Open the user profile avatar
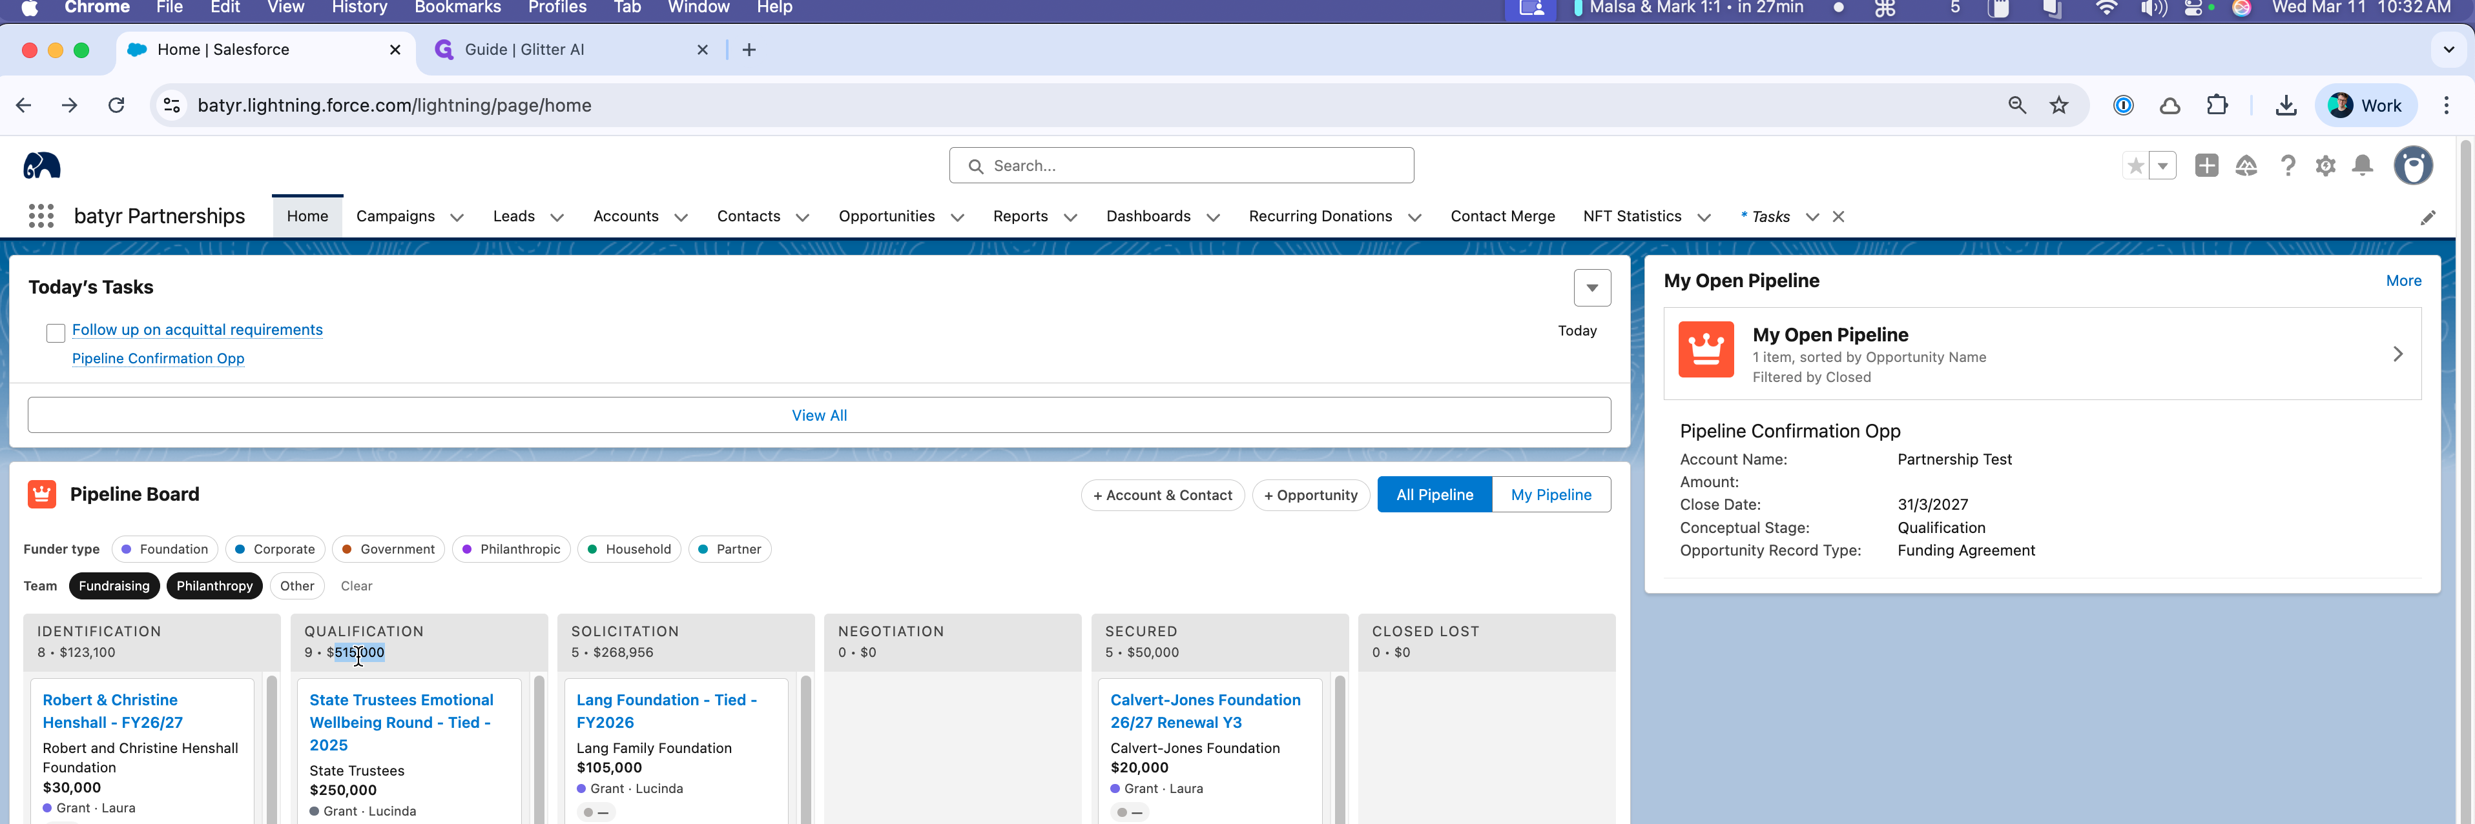Image resolution: width=2475 pixels, height=824 pixels. click(x=2412, y=166)
